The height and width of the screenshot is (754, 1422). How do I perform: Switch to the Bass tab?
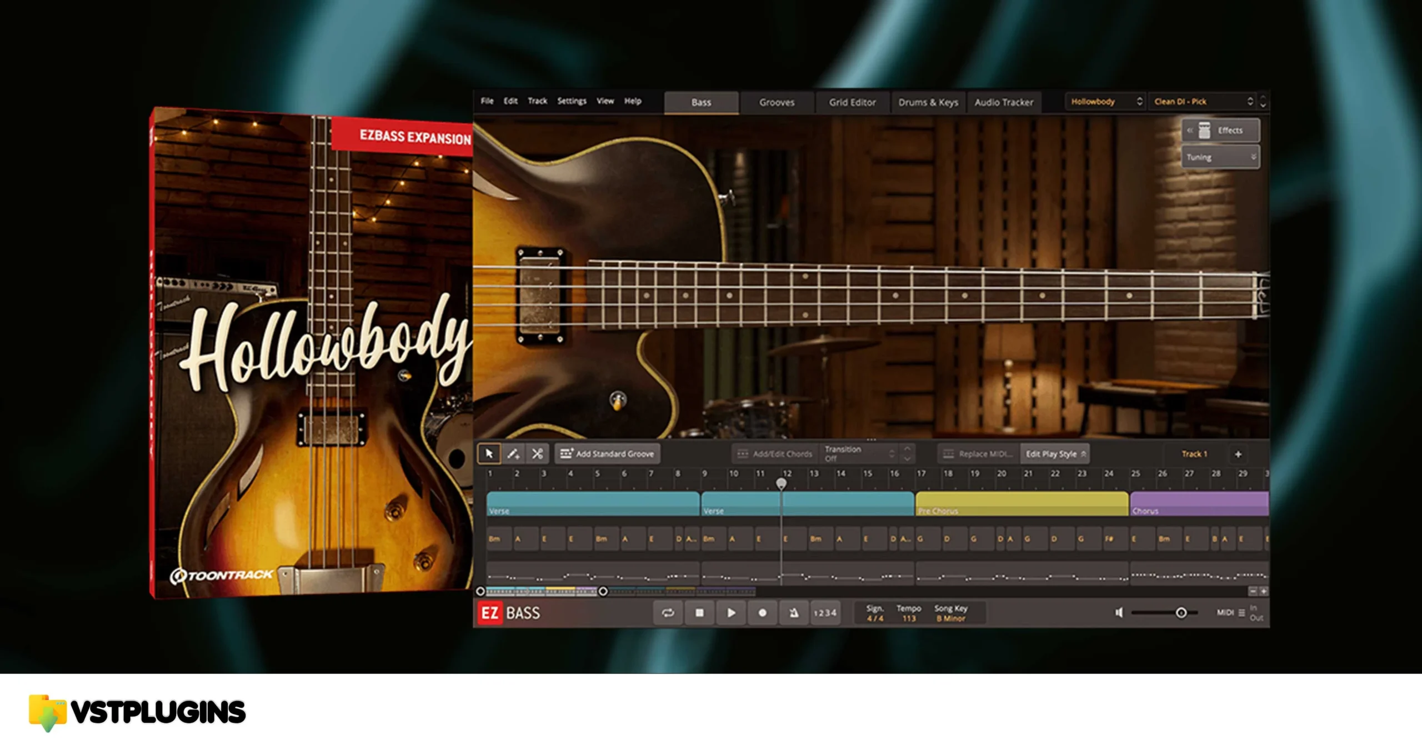coord(702,102)
